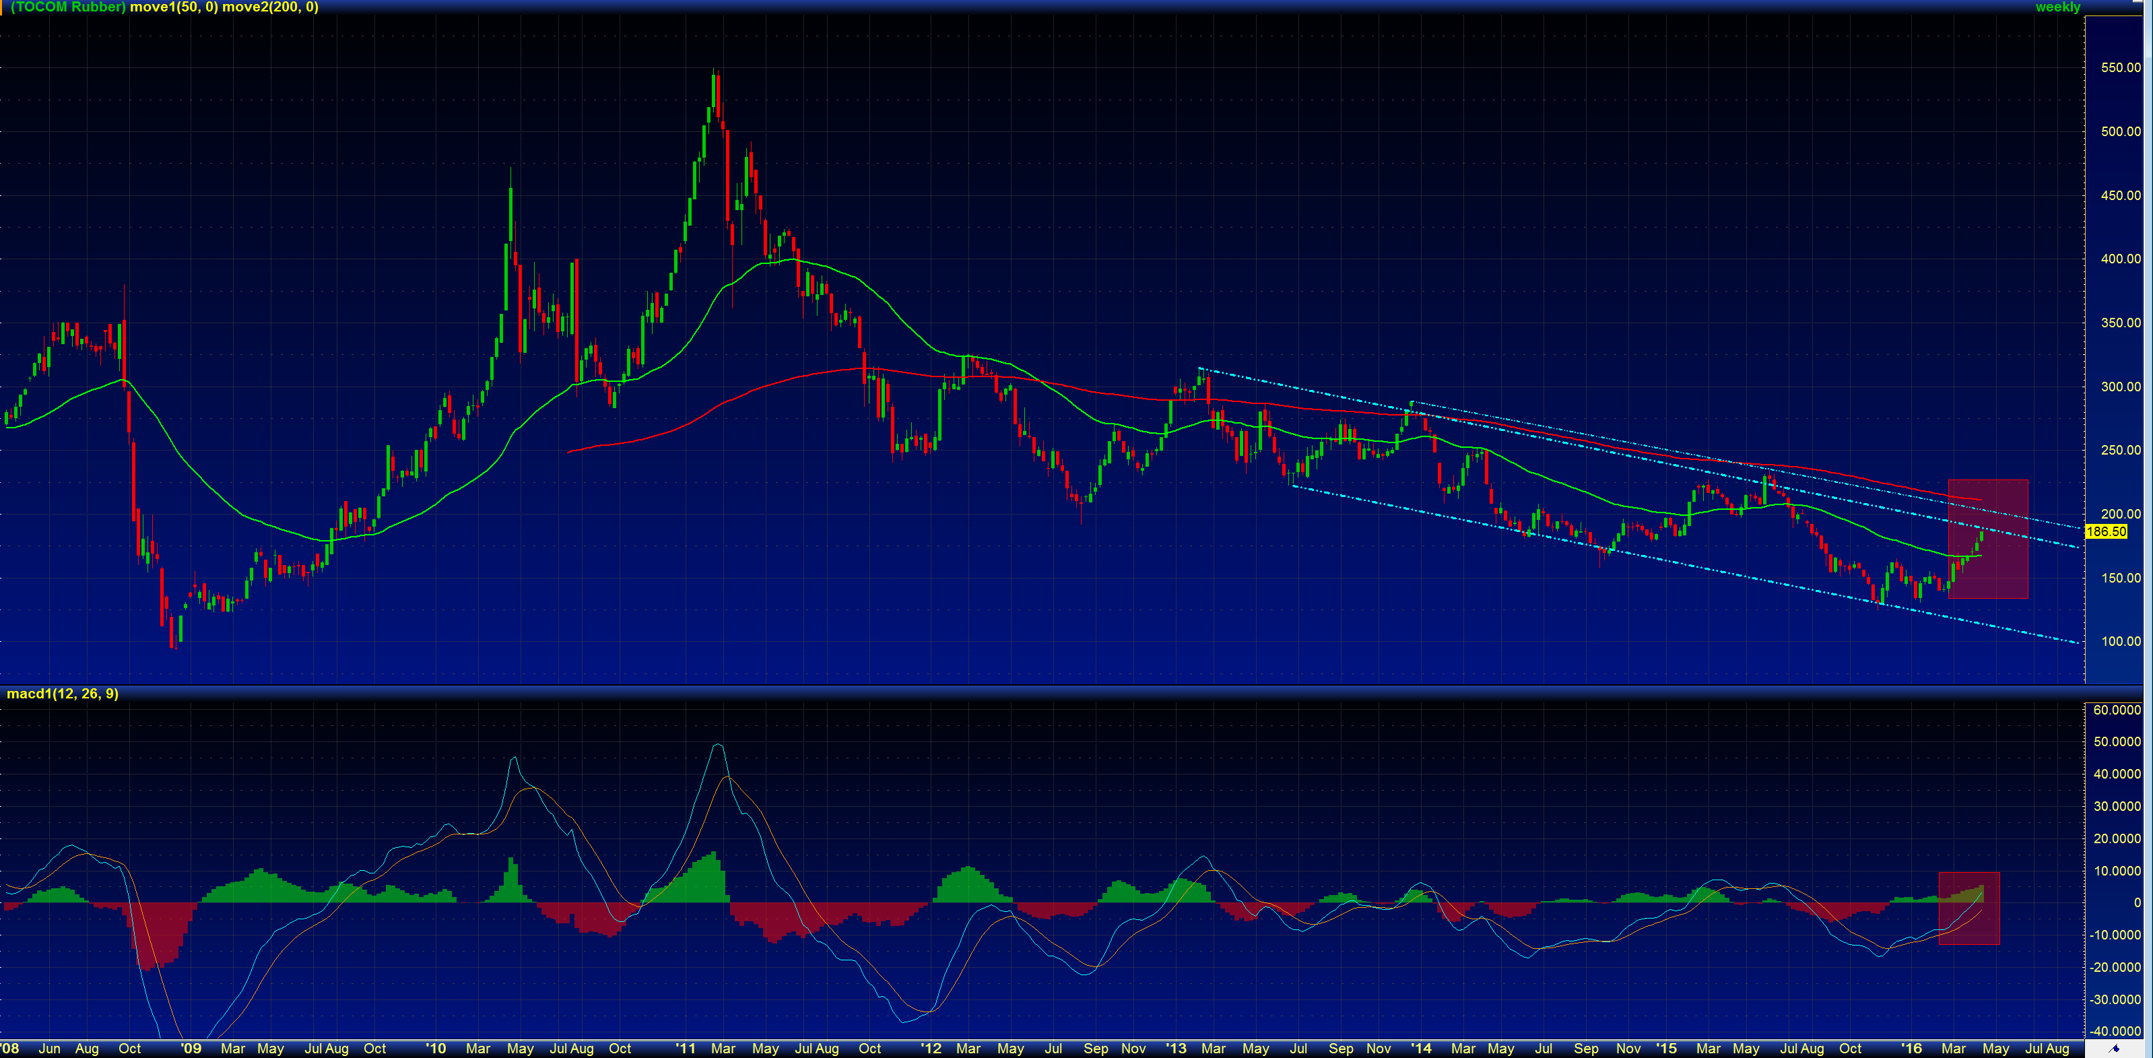Image resolution: width=2153 pixels, height=1058 pixels.
Task: Click the '16 year marker on time axis
Action: (1911, 1049)
